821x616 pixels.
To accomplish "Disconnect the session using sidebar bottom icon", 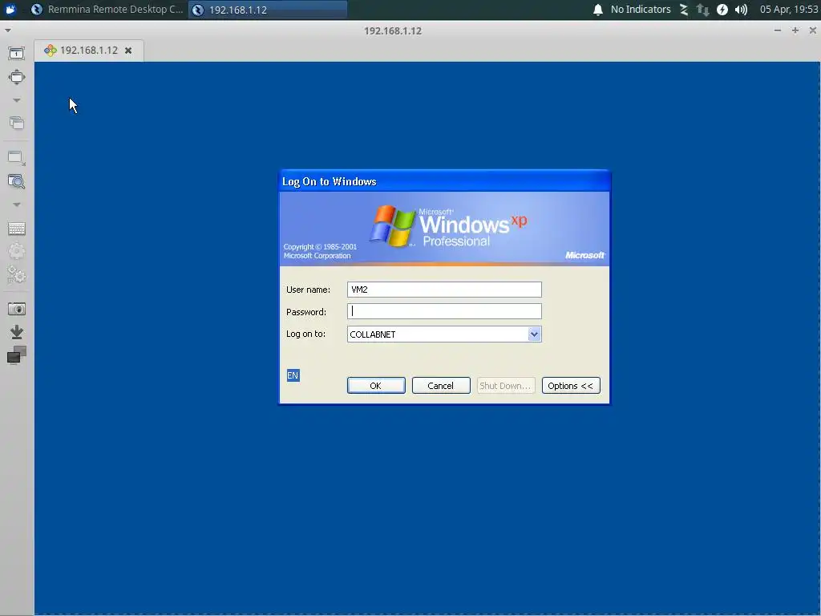I will [x=16, y=355].
